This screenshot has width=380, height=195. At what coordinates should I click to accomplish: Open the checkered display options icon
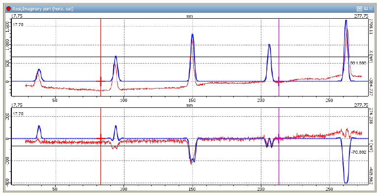pyautogui.click(x=359, y=9)
